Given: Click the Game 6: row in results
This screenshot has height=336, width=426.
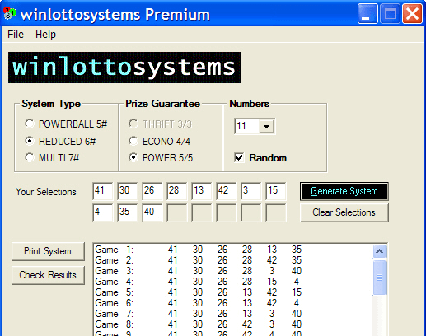Looking at the screenshot, I should point(199,303).
